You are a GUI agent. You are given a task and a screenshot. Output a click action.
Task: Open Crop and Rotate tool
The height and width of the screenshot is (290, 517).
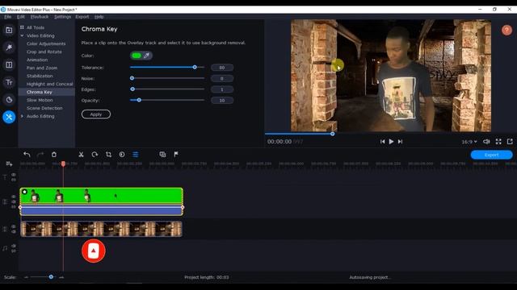(x=44, y=52)
